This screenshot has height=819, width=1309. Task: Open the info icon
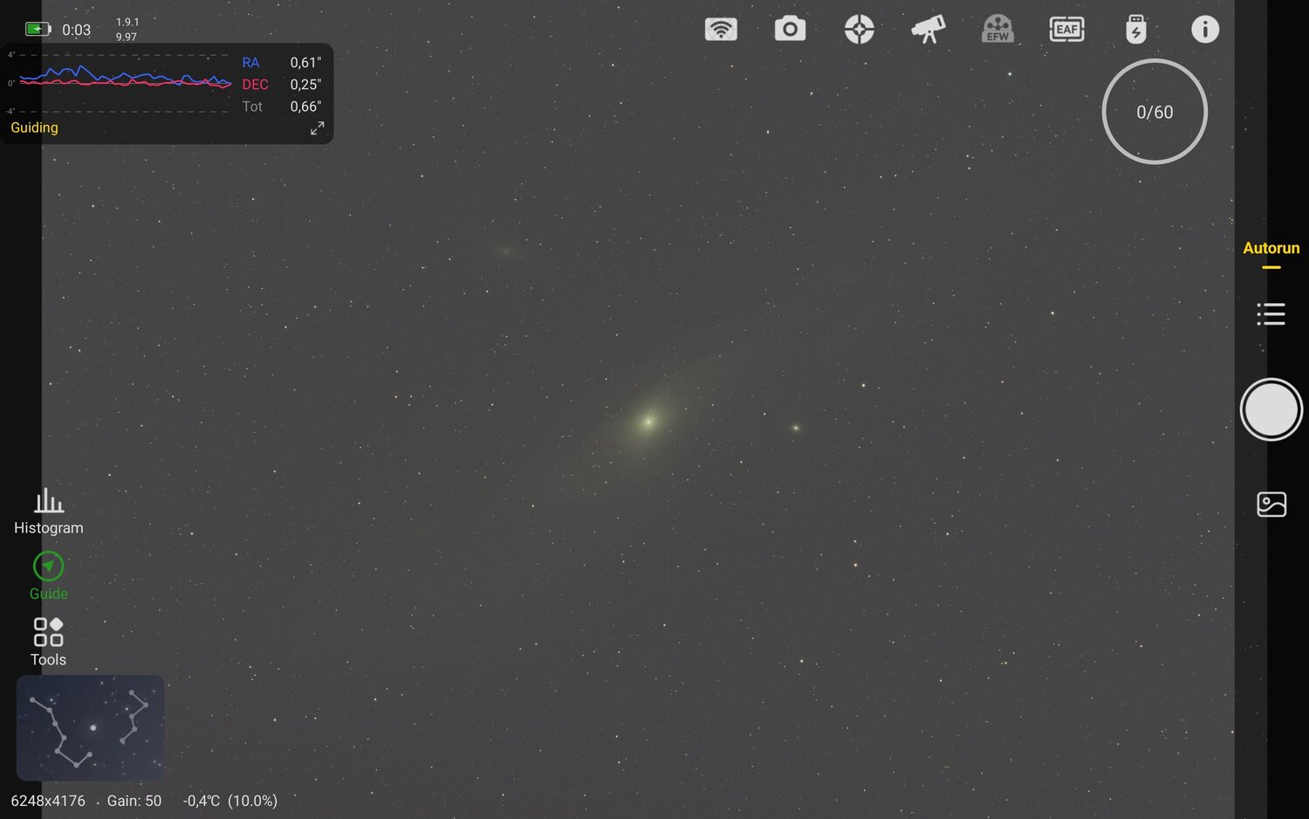click(1205, 29)
